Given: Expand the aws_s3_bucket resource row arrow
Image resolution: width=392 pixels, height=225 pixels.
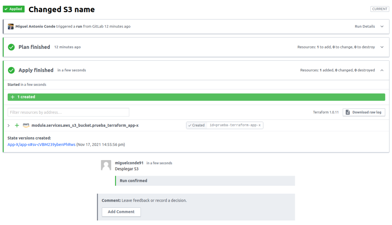Looking at the screenshot, I should point(9,125).
